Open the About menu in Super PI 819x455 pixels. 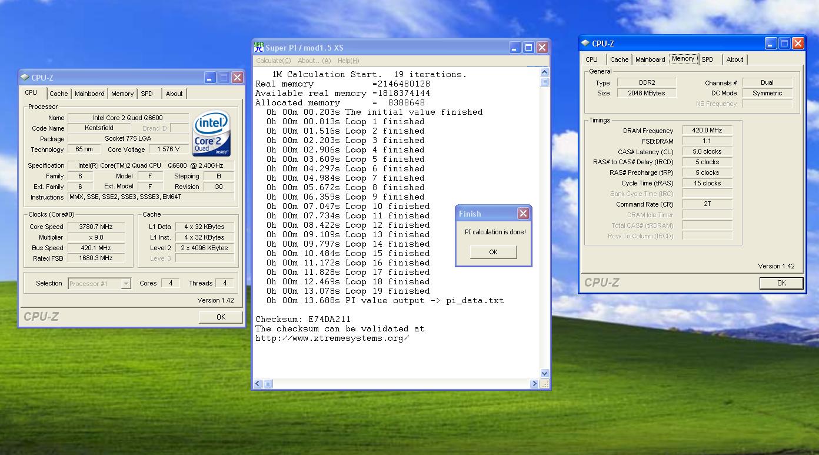[x=314, y=61]
